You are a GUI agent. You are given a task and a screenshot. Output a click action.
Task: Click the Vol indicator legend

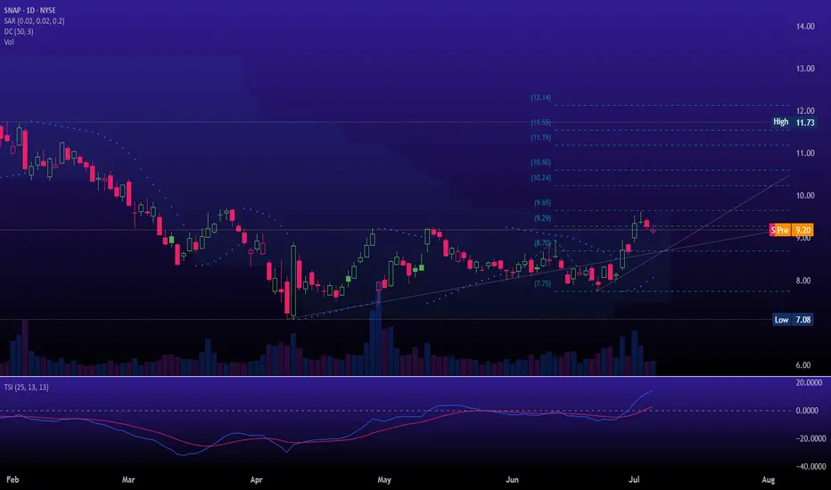pyautogui.click(x=9, y=42)
